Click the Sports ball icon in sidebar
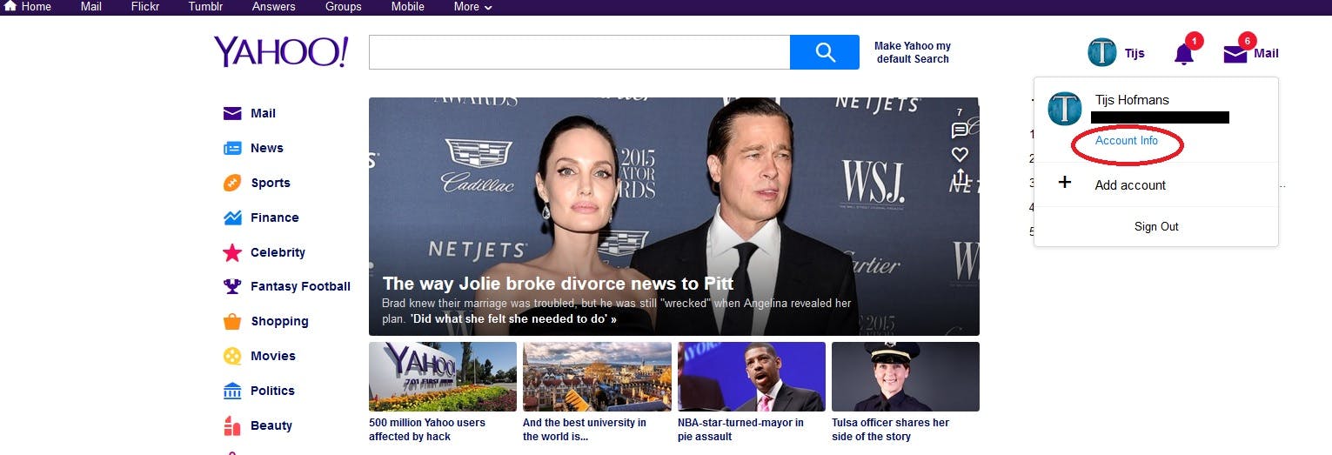 pyautogui.click(x=232, y=183)
